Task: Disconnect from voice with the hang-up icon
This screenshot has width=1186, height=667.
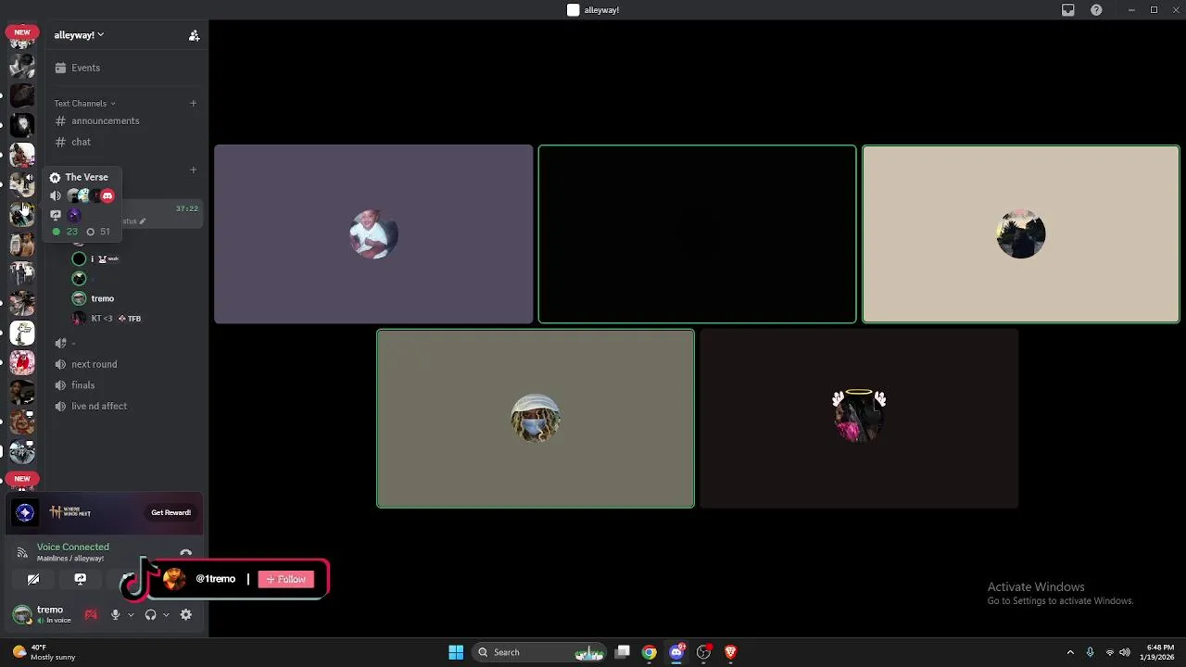Action: tap(185, 553)
